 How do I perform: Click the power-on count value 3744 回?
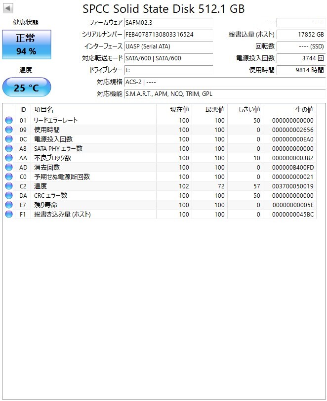(x=301, y=58)
